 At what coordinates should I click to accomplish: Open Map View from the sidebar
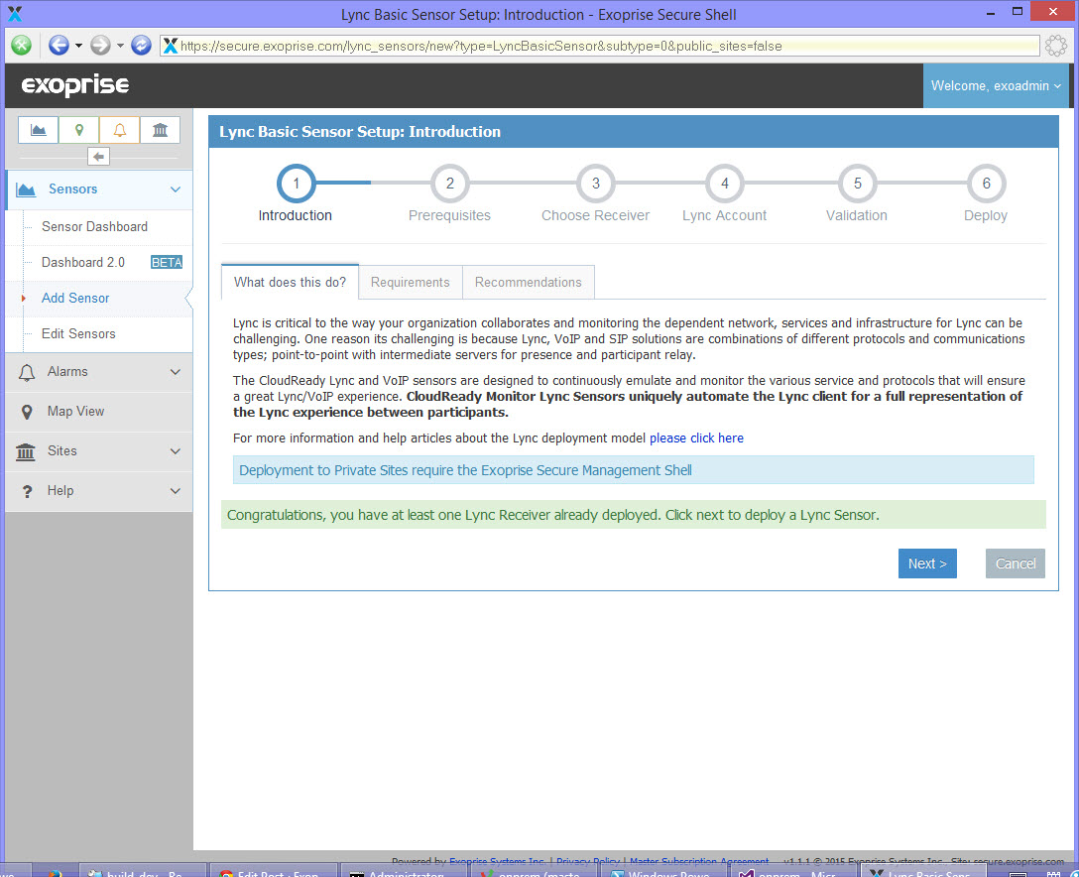pyautogui.click(x=75, y=411)
